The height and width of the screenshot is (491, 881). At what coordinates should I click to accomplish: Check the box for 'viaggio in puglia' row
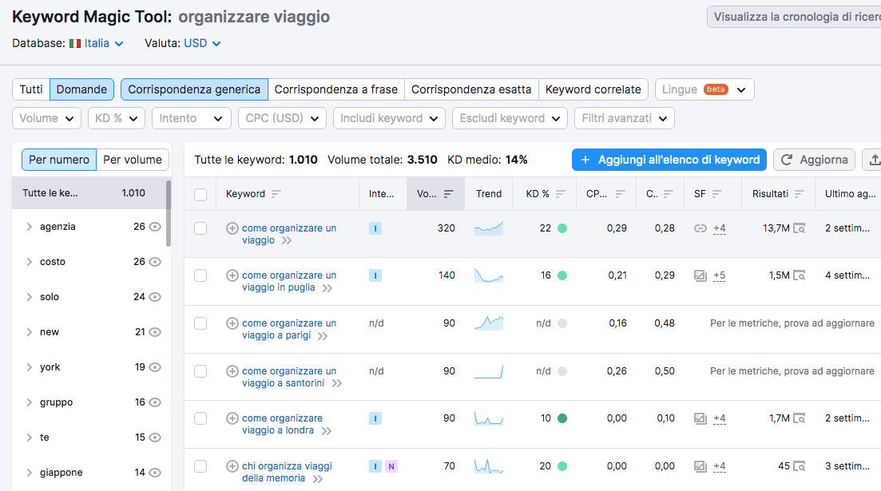[x=200, y=275]
